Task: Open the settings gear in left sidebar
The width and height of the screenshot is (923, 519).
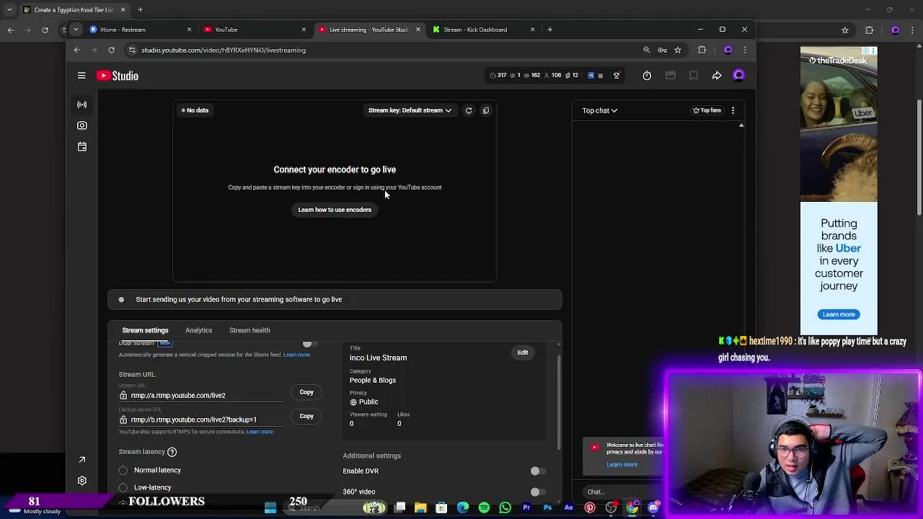Action: point(82,481)
